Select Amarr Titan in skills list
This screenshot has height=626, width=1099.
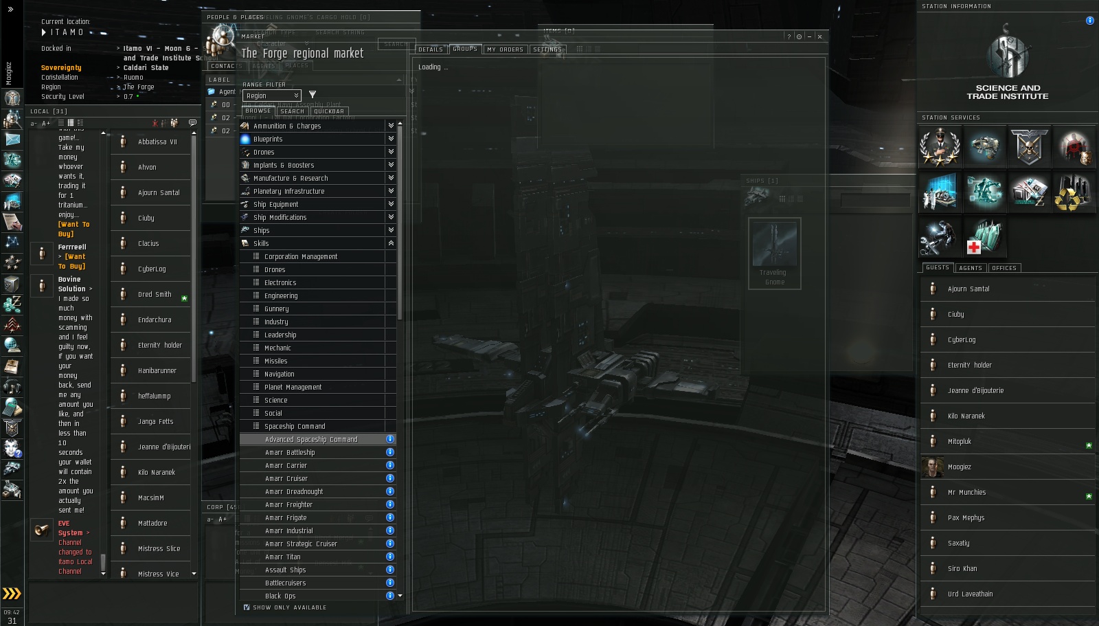click(318, 557)
